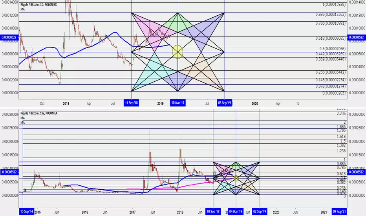Select Fibonacci level '0.5(0.00007066)'
366x216 pixels.
(332, 49)
